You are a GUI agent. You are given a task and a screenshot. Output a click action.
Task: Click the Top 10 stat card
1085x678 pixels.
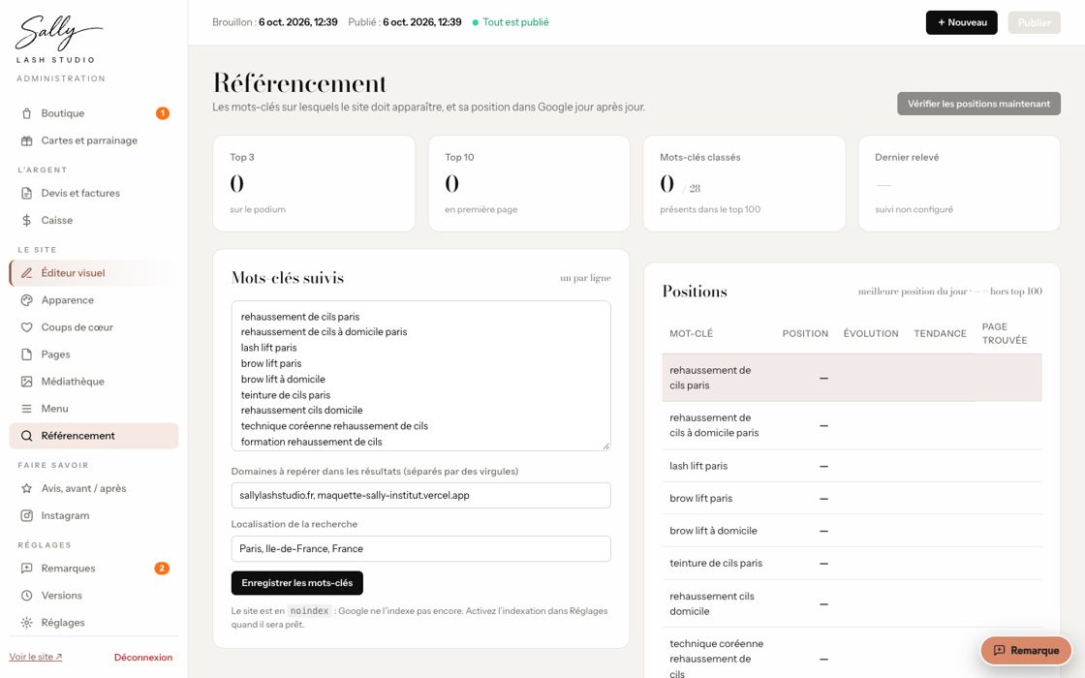coord(529,183)
